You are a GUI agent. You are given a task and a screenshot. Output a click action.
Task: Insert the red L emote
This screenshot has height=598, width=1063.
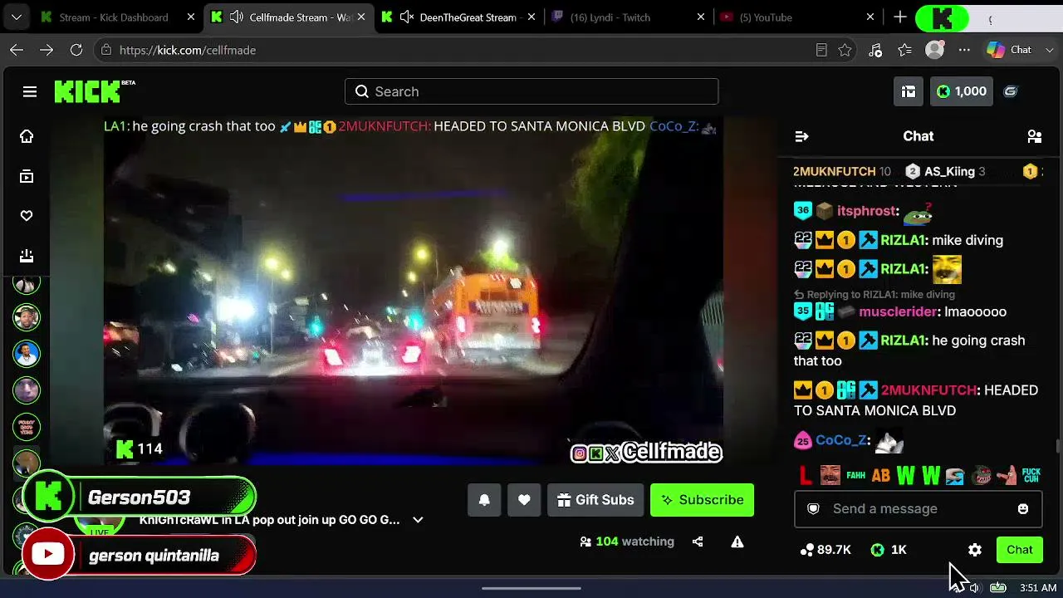pos(805,476)
